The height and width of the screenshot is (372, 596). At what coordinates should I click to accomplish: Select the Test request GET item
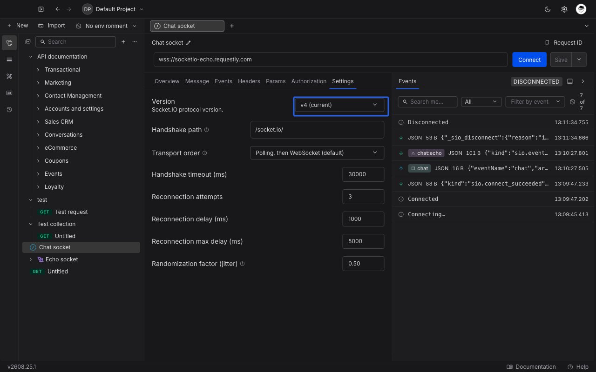pos(81,212)
